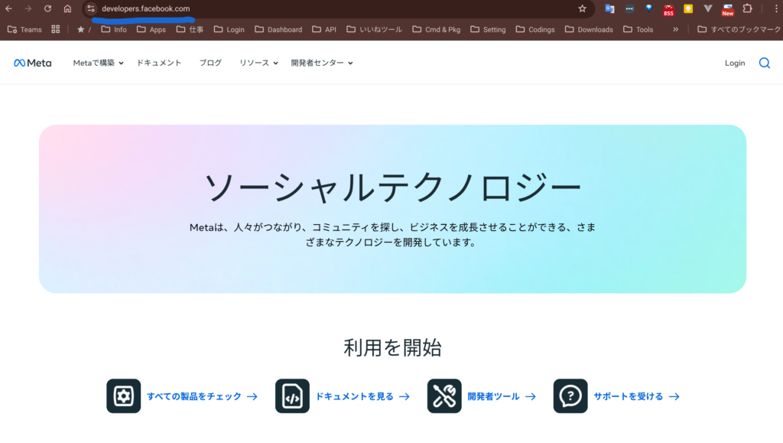Click the wrench and screwdriver tools icon
The height and width of the screenshot is (443, 783).
(444, 396)
